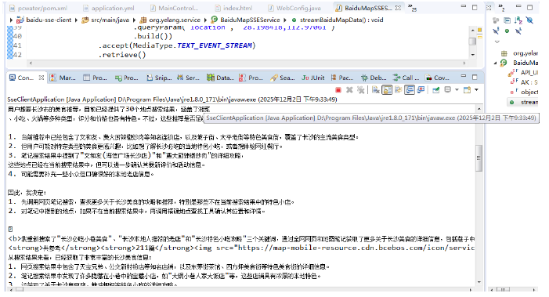Click the editor scrollbar up arrow
Screen dimensions: 549x297
[x=473, y=30]
